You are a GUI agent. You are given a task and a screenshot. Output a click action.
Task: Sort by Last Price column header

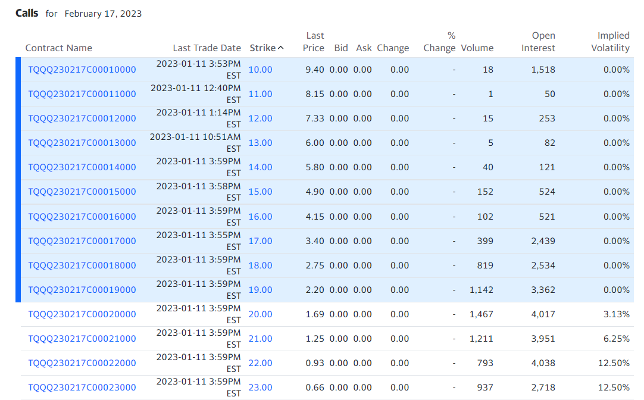314,42
